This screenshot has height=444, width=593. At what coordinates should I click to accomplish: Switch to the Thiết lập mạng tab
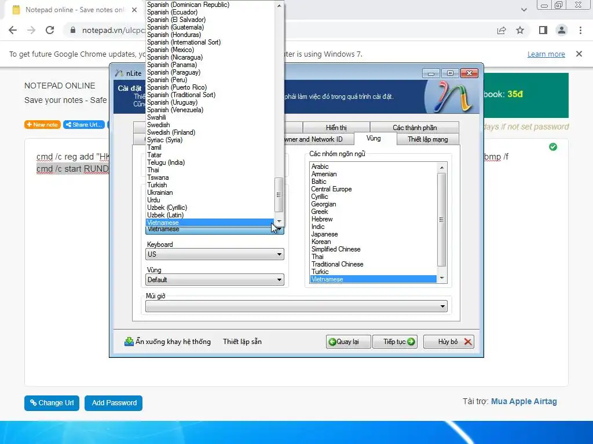point(428,139)
